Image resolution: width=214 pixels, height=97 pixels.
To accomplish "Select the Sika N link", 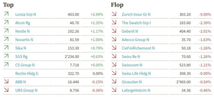I will point(21,48).
